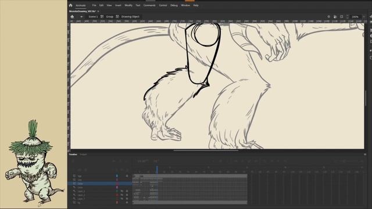Click the stage-centering icon left of the back arrow
Image resolution: width=372 pixels, height=209 pixels.
click(x=72, y=17)
